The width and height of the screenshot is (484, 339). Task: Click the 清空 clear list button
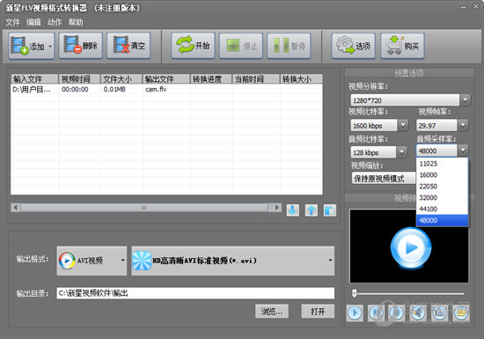(x=128, y=46)
